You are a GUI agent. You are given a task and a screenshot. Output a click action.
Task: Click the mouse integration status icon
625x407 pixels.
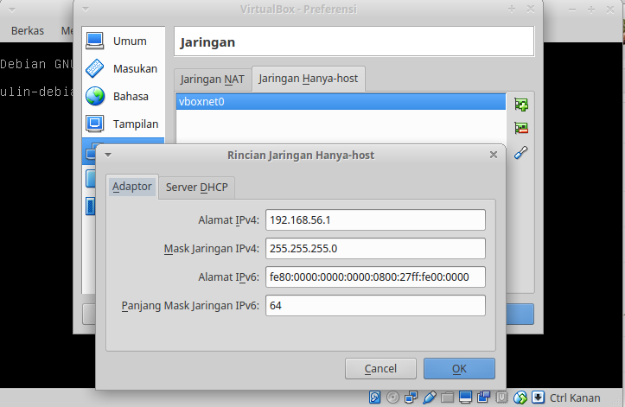click(520, 397)
